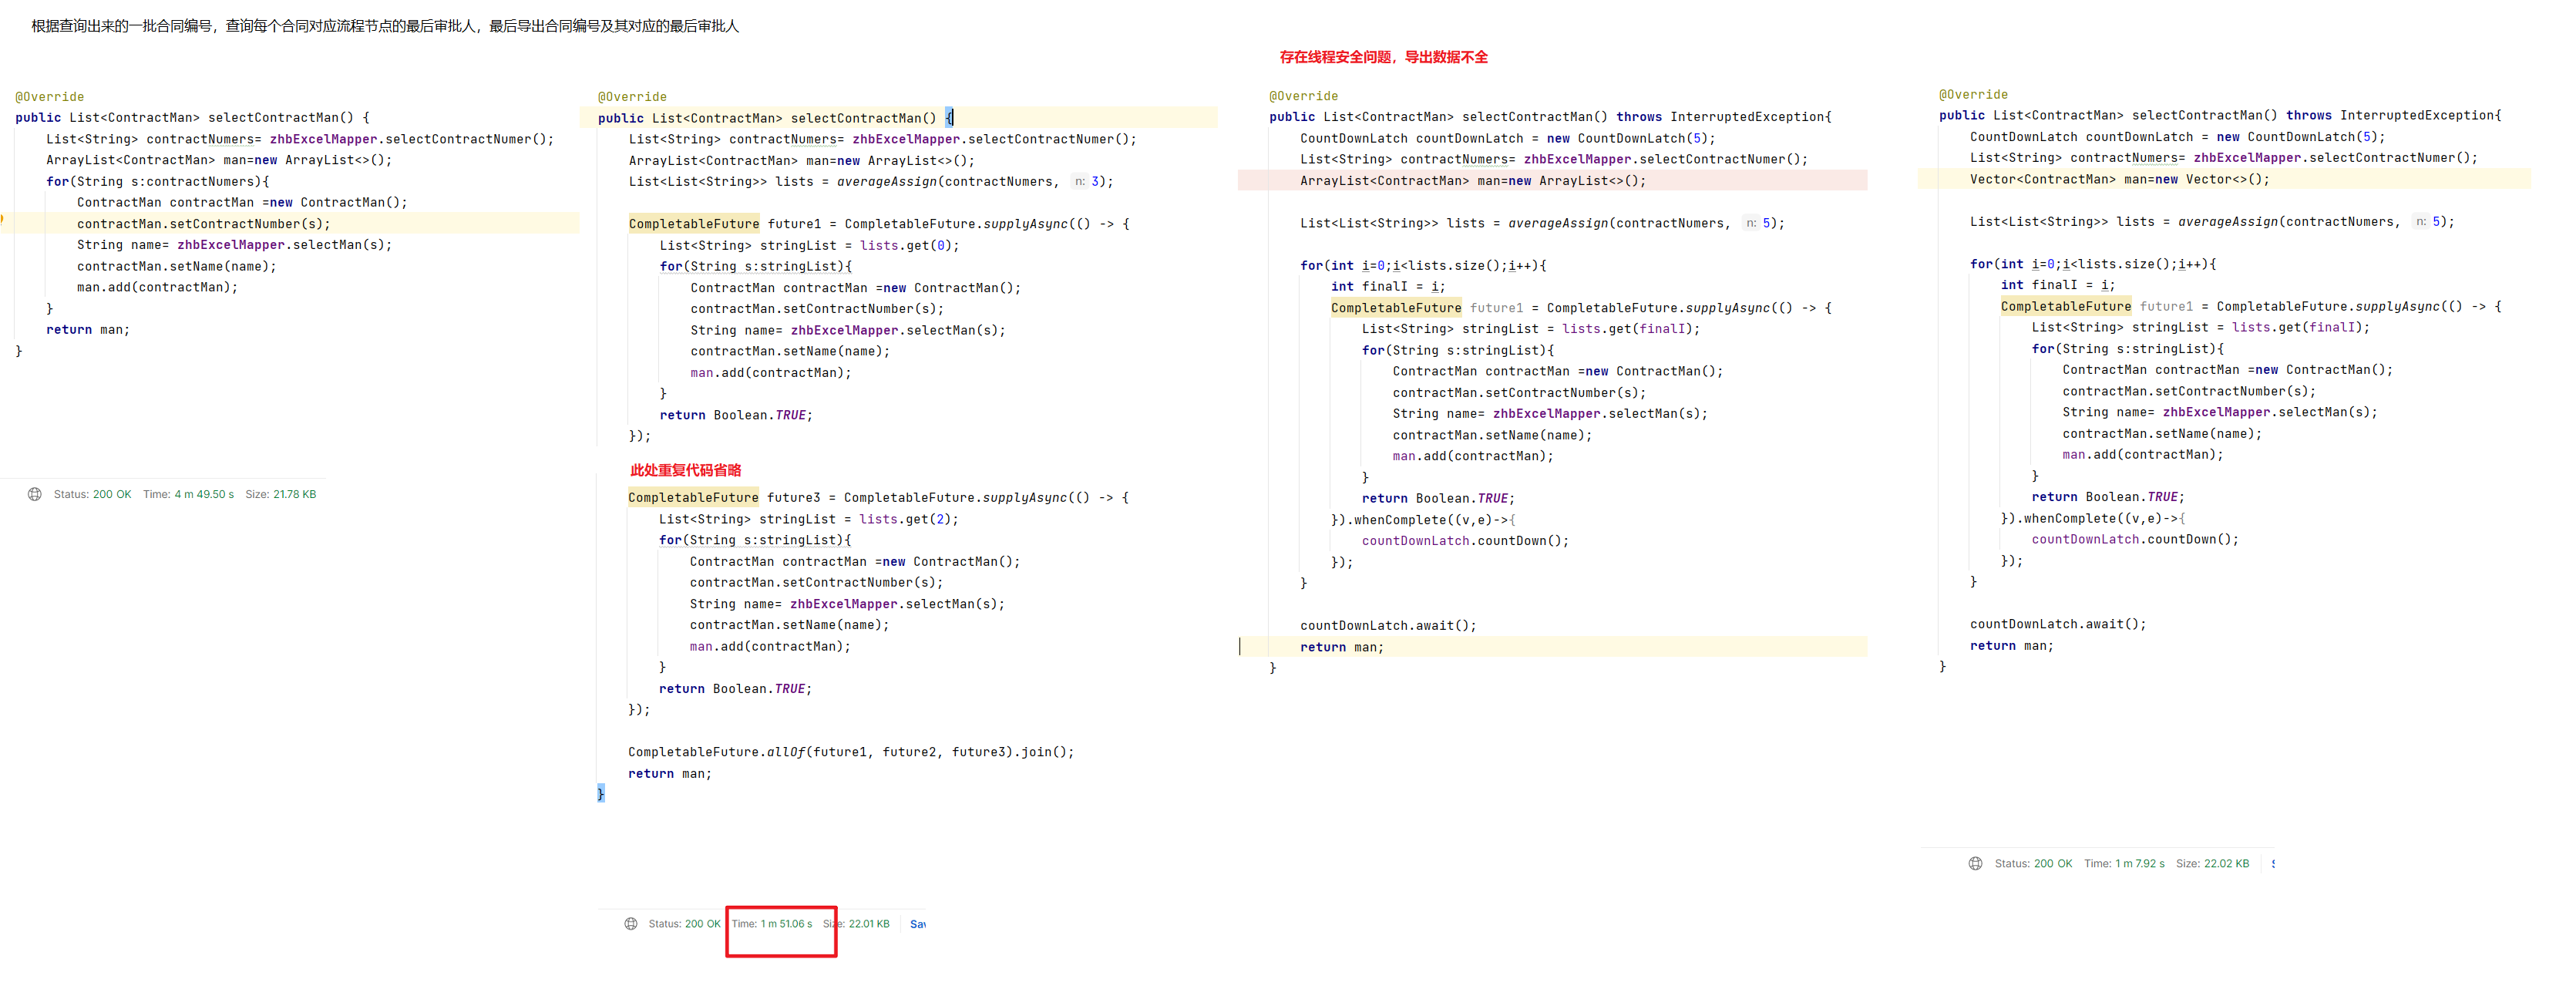2576x996 pixels.
Task: Click the highlighted 'CompletableFuture' before future3
Action: click(x=693, y=497)
